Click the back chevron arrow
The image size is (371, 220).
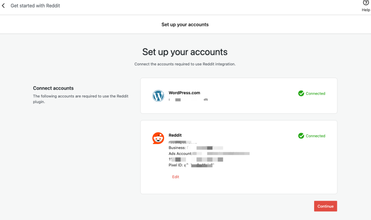tap(3, 6)
